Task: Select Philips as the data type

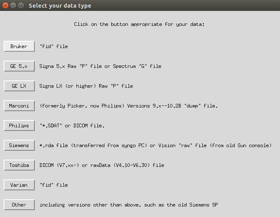Action: (x=19, y=126)
